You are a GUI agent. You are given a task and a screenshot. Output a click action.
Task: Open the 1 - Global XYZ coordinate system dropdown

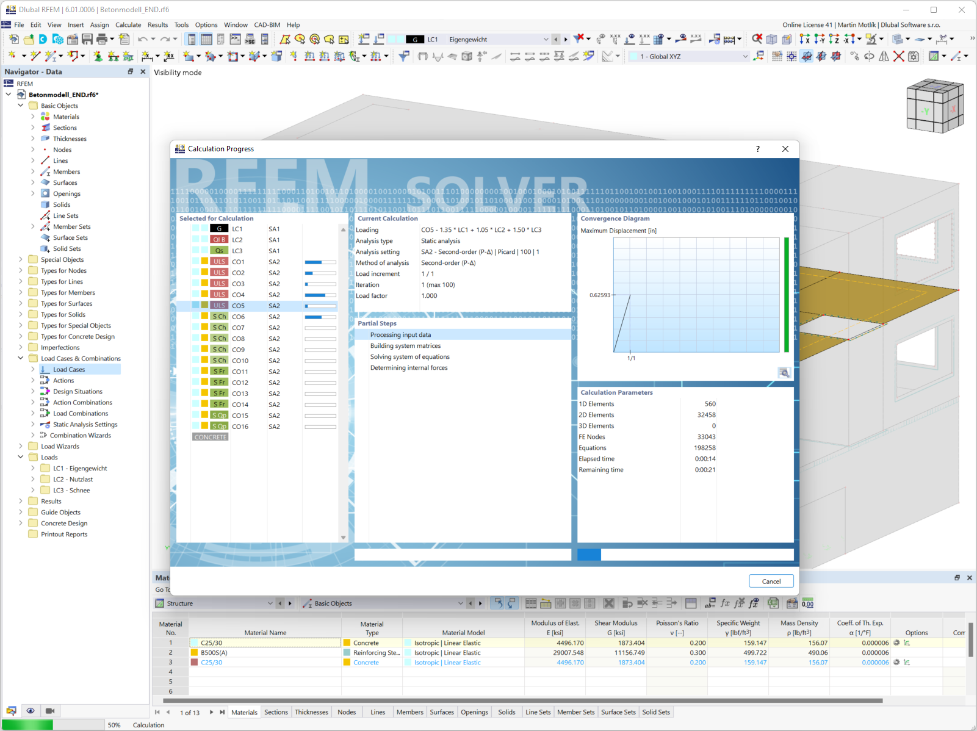pyautogui.click(x=745, y=56)
